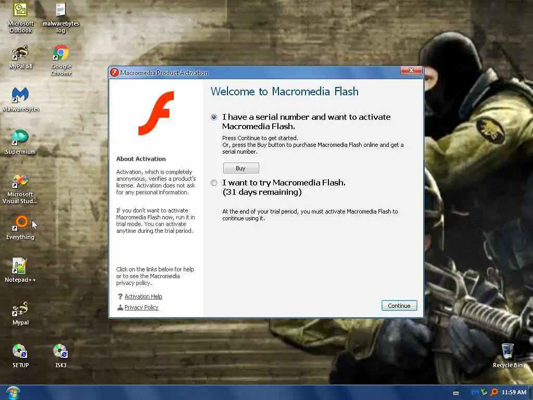Close the Macromedia Product Activation dialog
This screenshot has height=400, width=533.
click(411, 70)
